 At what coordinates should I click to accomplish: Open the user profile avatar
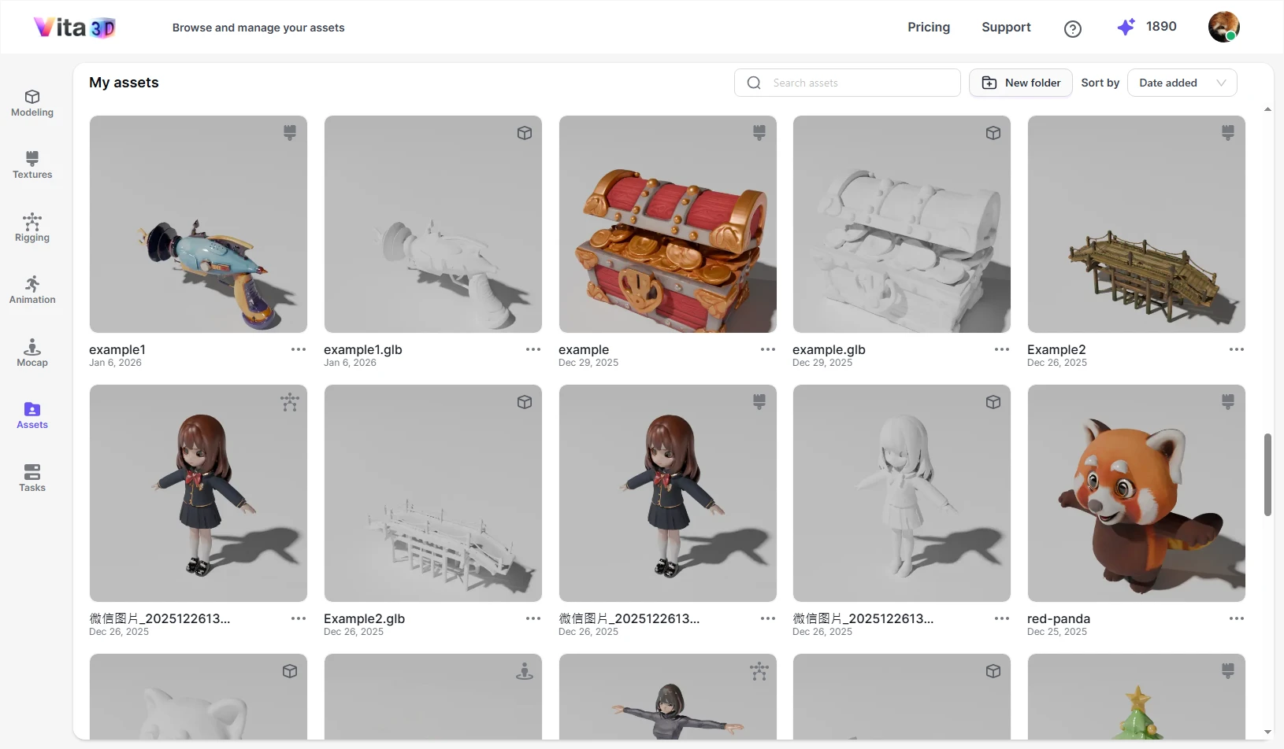pos(1223,27)
